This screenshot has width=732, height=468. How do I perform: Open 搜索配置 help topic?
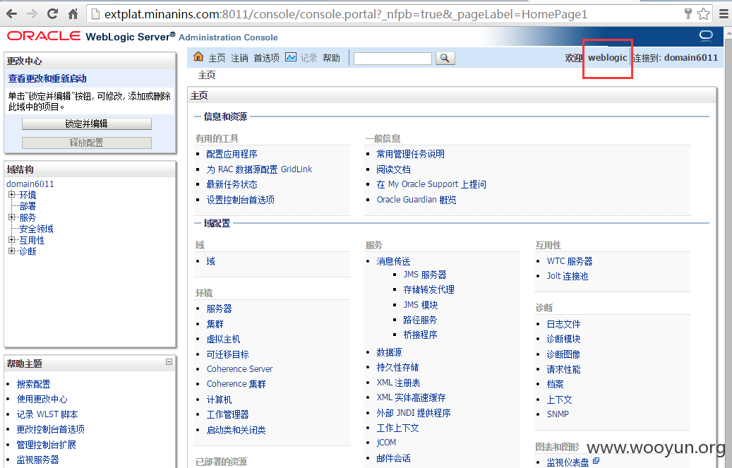34,385
